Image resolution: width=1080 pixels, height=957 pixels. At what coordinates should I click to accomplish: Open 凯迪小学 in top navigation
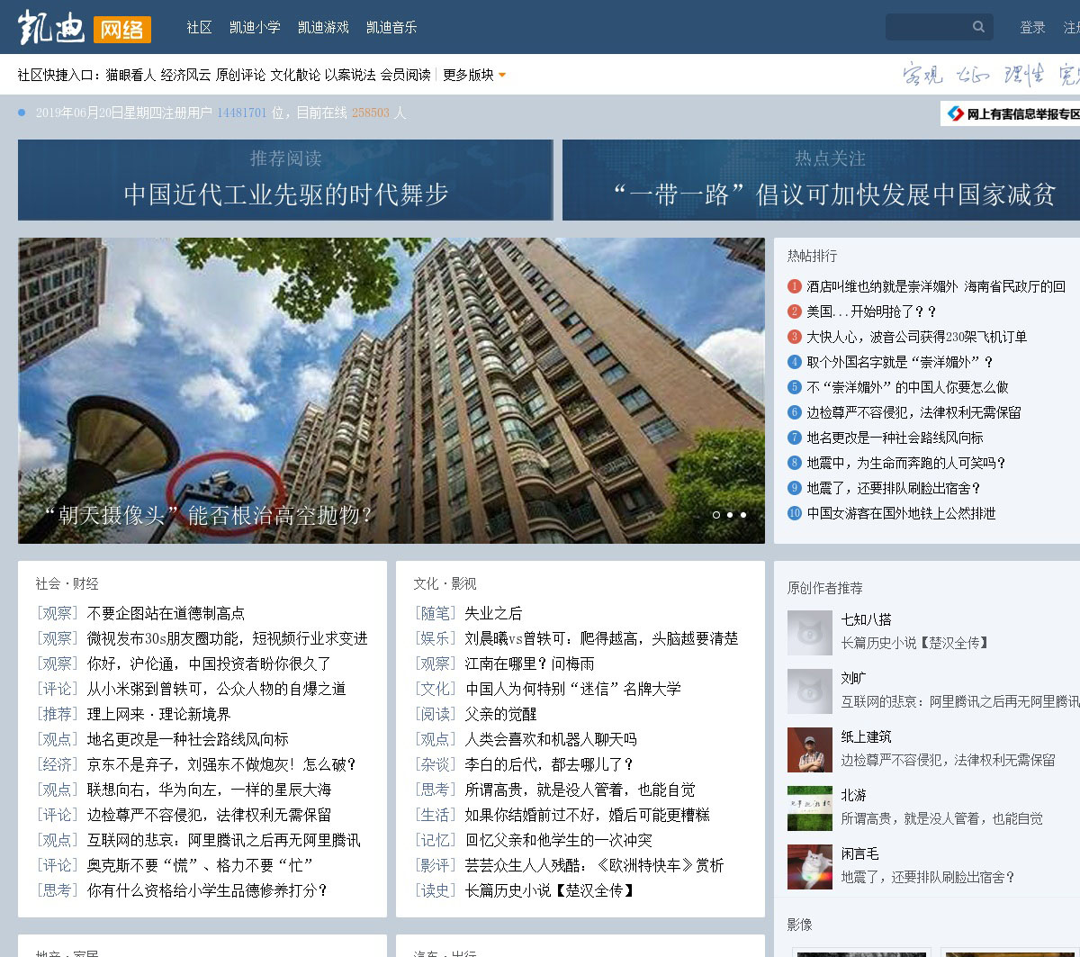tap(255, 28)
